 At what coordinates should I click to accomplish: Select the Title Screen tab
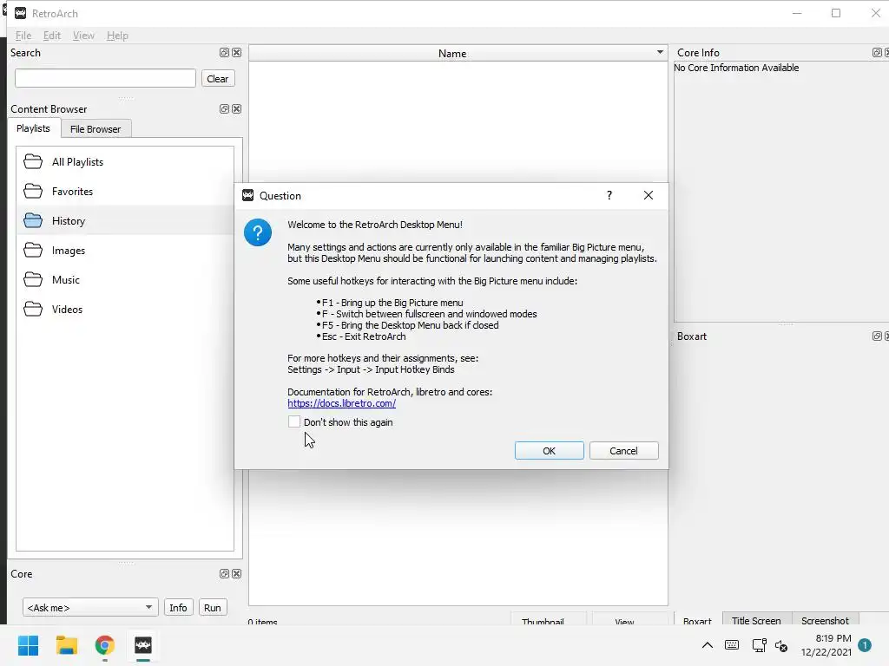[x=756, y=621]
